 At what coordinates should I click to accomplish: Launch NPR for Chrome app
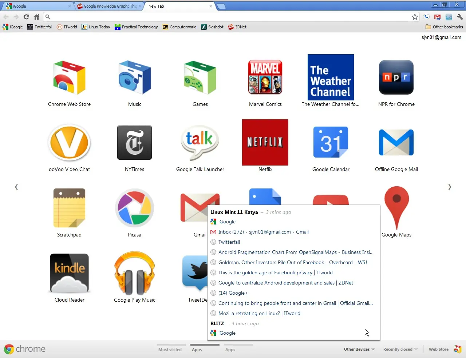396,77
